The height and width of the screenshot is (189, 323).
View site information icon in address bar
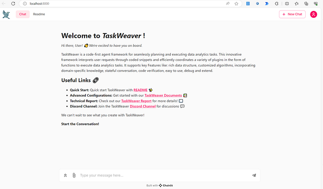coord(25,4)
